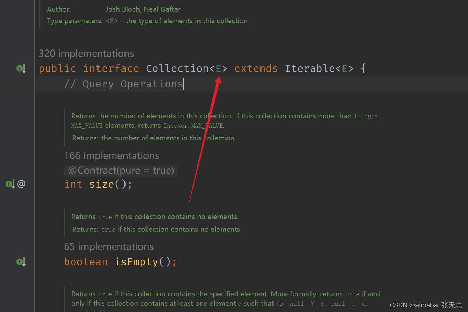
Task: Click the 'Author:' doc label
Action: pyautogui.click(x=59, y=9)
